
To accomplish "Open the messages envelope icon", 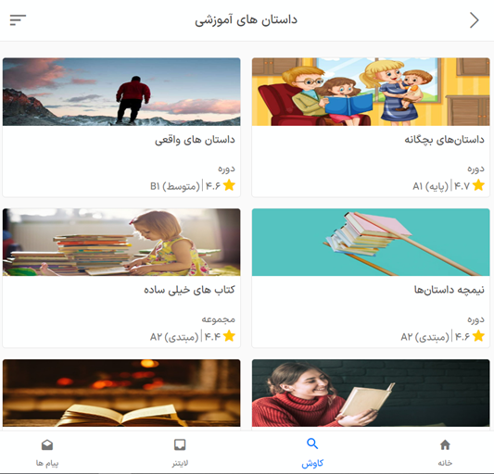I will click(x=47, y=445).
